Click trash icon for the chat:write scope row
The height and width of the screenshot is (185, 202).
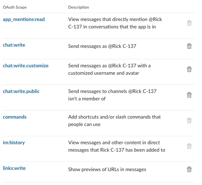coord(189,46)
